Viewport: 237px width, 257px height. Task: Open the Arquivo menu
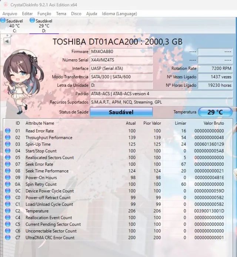(10, 14)
